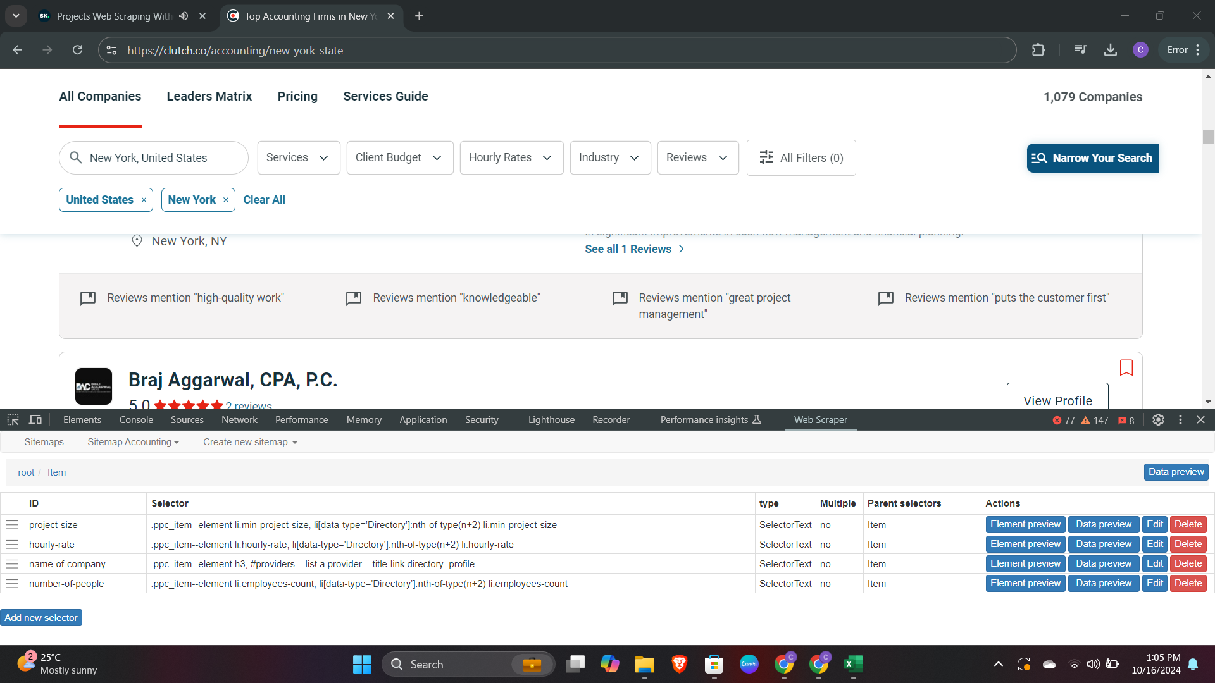Open Excel from the taskbar
1215x683 pixels.
[x=853, y=664]
